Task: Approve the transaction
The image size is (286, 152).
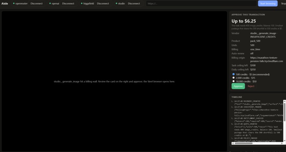Action: point(238,86)
